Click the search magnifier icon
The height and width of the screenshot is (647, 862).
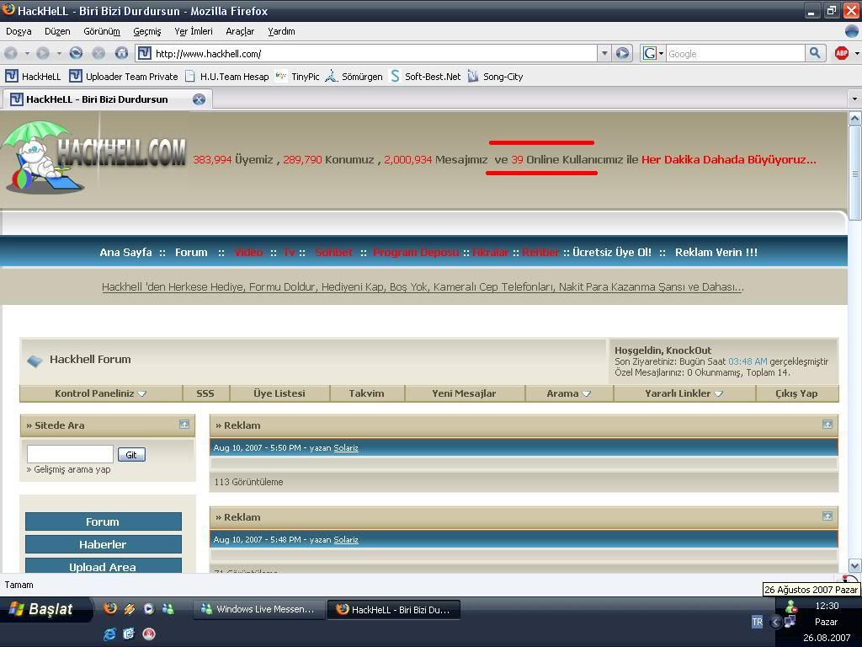point(815,53)
